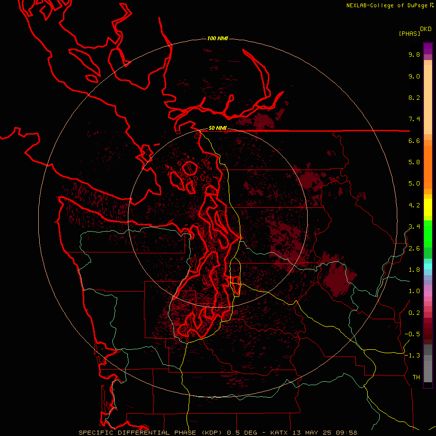Click the -0.5 value on the color scale
436x436 pixels.
(x=412, y=334)
